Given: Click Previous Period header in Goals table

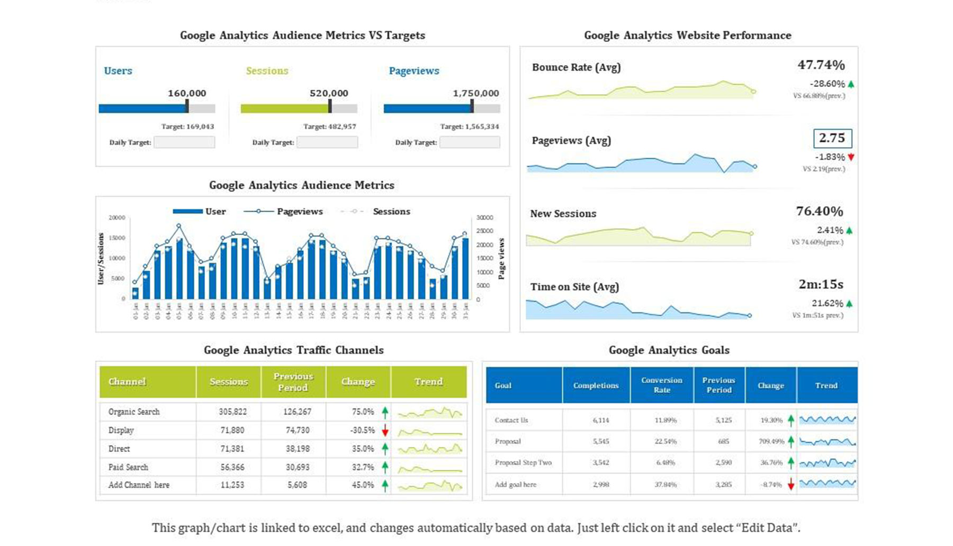Looking at the screenshot, I should tap(719, 385).
